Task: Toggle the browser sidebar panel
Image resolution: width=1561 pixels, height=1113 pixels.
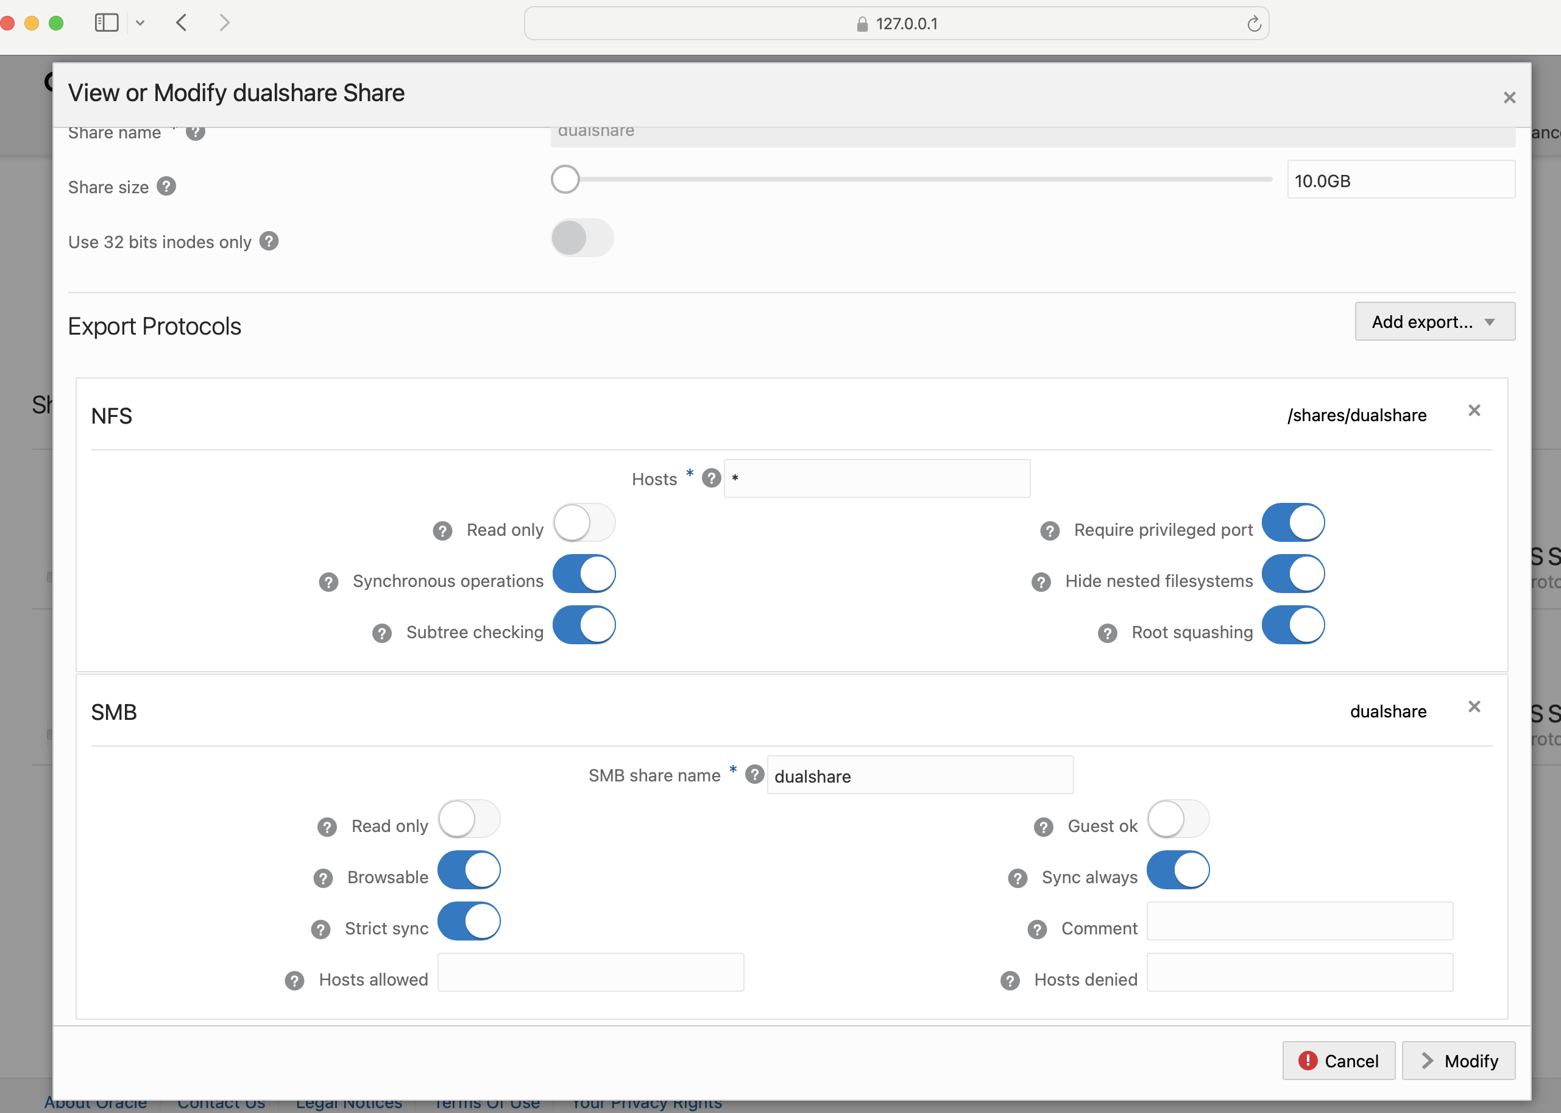Action: [x=107, y=23]
